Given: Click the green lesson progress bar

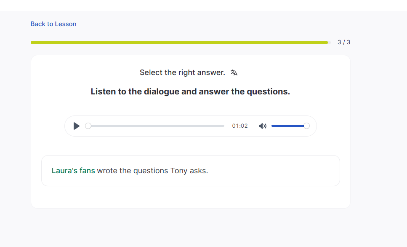Looking at the screenshot, I should (x=179, y=43).
